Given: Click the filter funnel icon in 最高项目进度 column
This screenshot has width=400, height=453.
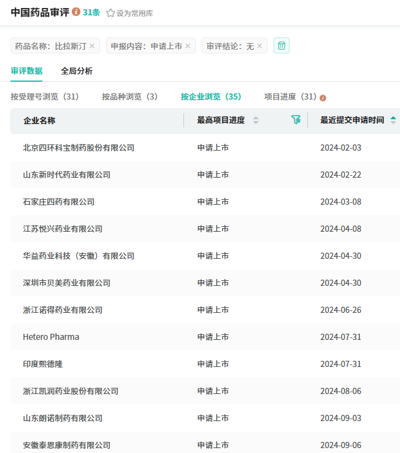Looking at the screenshot, I should [x=296, y=120].
